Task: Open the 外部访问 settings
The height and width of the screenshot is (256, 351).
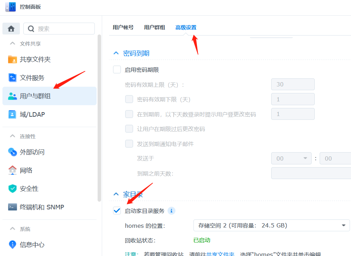Action: [33, 152]
